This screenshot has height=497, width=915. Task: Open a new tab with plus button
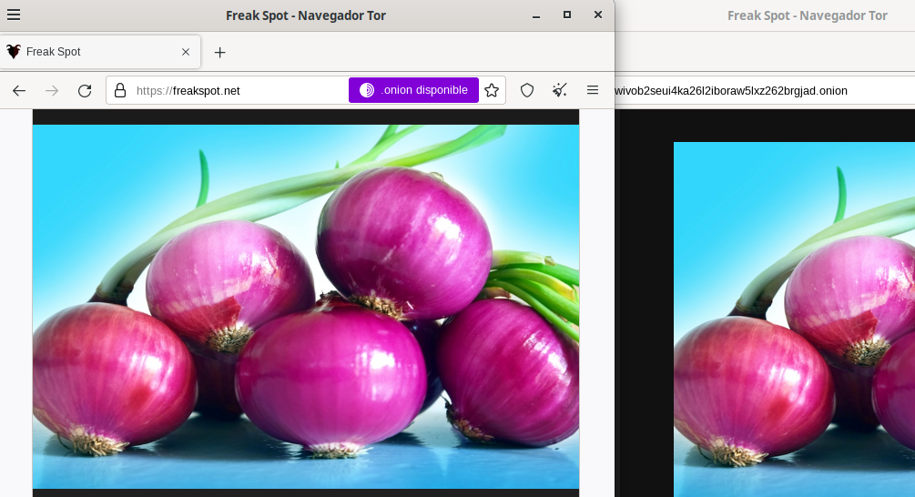click(219, 52)
